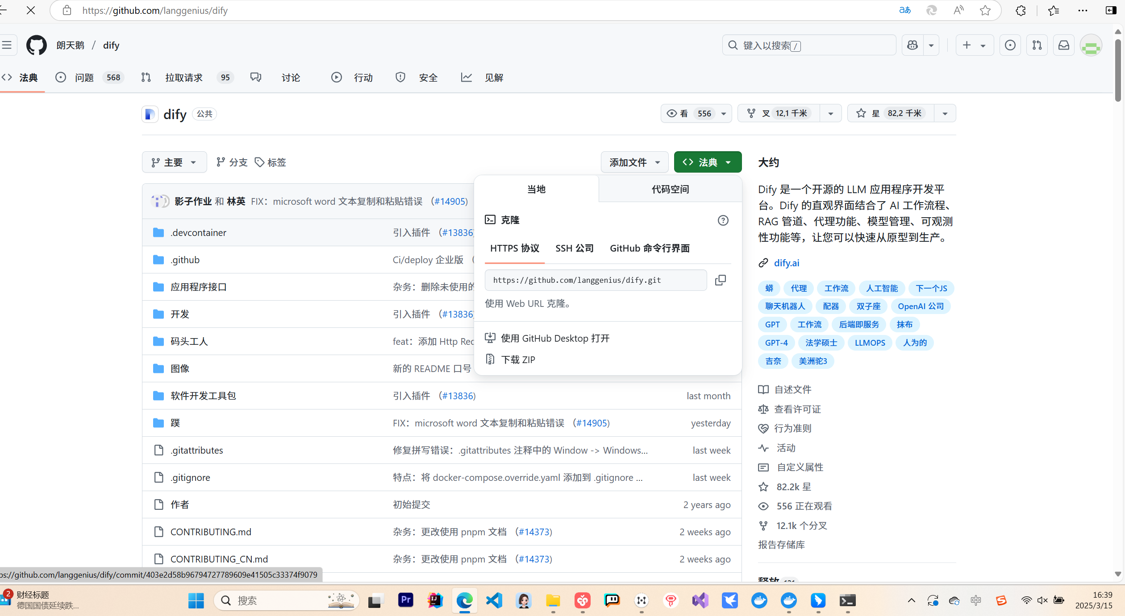Open pull requests icon in top header
Image resolution: width=1125 pixels, height=616 pixels.
tap(1037, 45)
